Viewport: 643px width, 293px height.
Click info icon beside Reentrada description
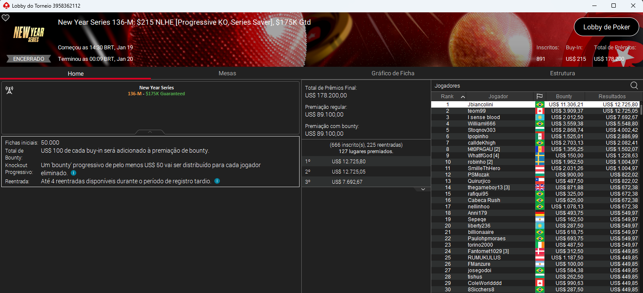pos(217,181)
